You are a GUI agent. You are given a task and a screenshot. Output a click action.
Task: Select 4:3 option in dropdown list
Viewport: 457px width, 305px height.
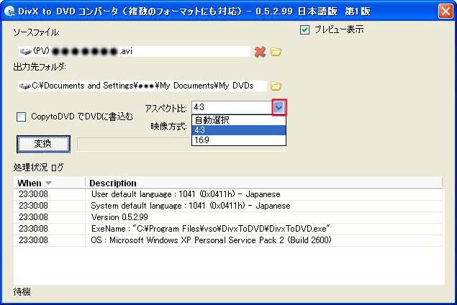[239, 130]
